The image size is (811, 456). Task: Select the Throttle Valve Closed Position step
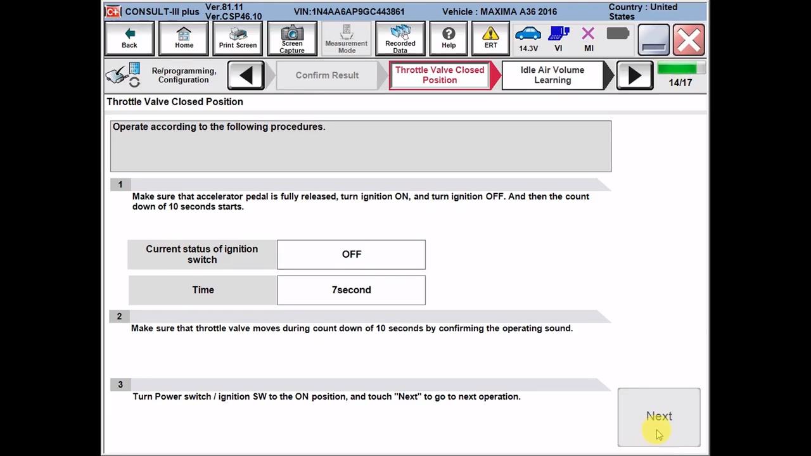(x=440, y=75)
